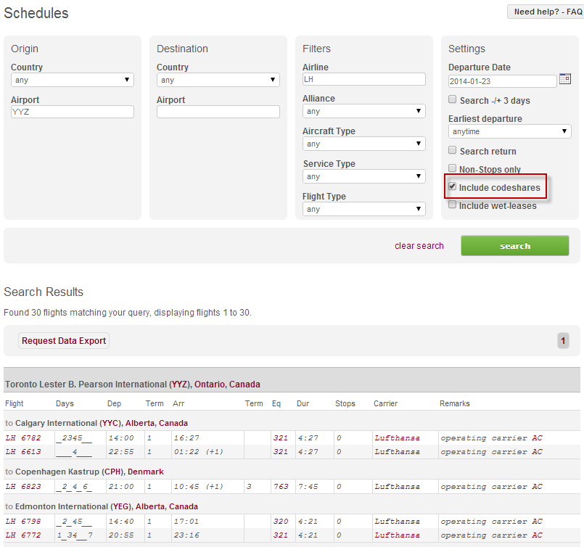Open the Origin Country dropdown
This screenshot has width=584, height=547.
(x=72, y=80)
